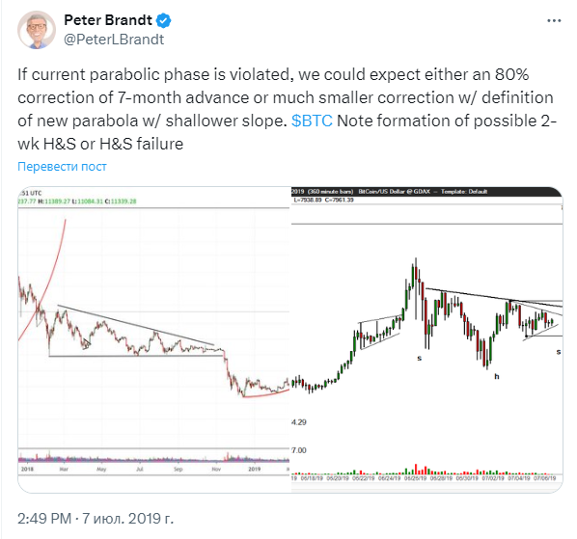Open the @PeterLBrandt handle link

pos(114,40)
